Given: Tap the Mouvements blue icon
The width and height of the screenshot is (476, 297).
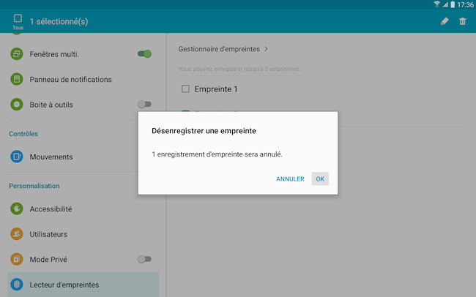Looking at the screenshot, I should tap(17, 157).
